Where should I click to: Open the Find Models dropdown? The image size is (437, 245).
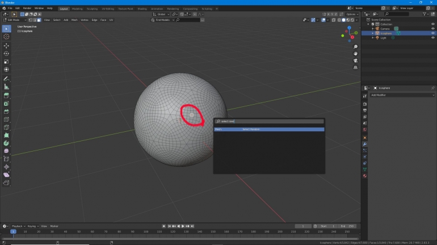(163, 20)
